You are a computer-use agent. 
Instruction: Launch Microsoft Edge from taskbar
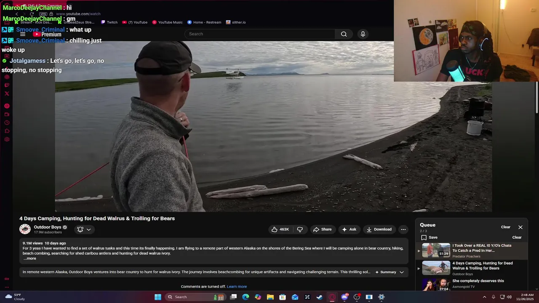click(245, 297)
